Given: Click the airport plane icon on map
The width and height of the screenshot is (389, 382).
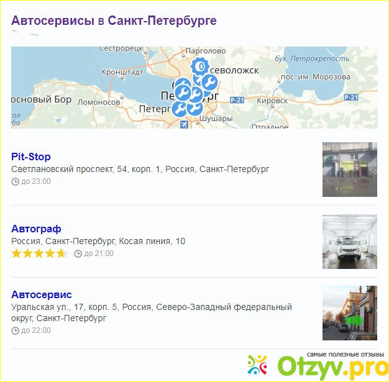Looking at the screenshot, I should pyautogui.click(x=183, y=124).
